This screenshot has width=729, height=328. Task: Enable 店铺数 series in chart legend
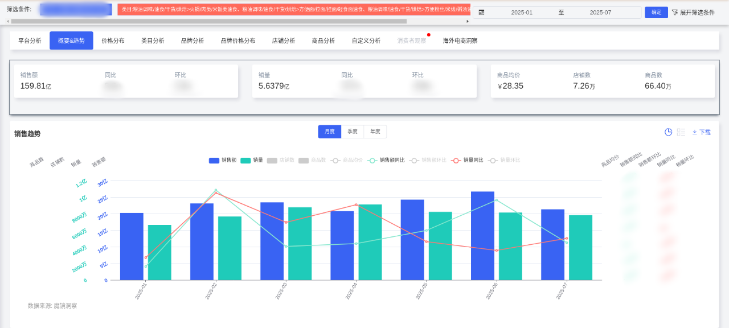pyautogui.click(x=281, y=161)
